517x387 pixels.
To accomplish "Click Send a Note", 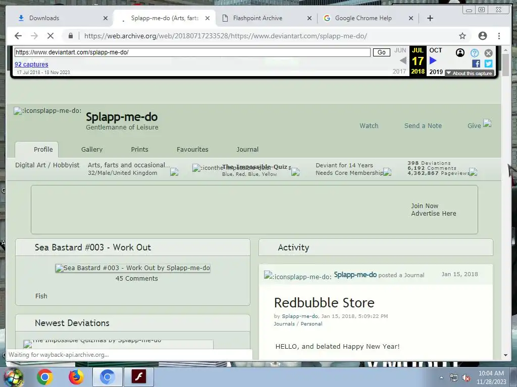I will pyautogui.click(x=423, y=125).
